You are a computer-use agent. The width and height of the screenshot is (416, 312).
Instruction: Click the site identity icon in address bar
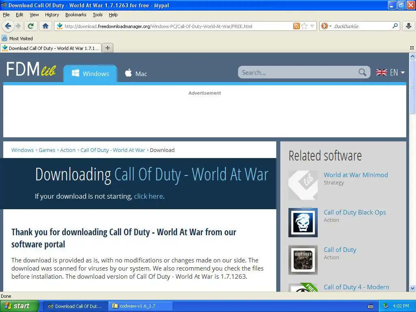pos(60,26)
